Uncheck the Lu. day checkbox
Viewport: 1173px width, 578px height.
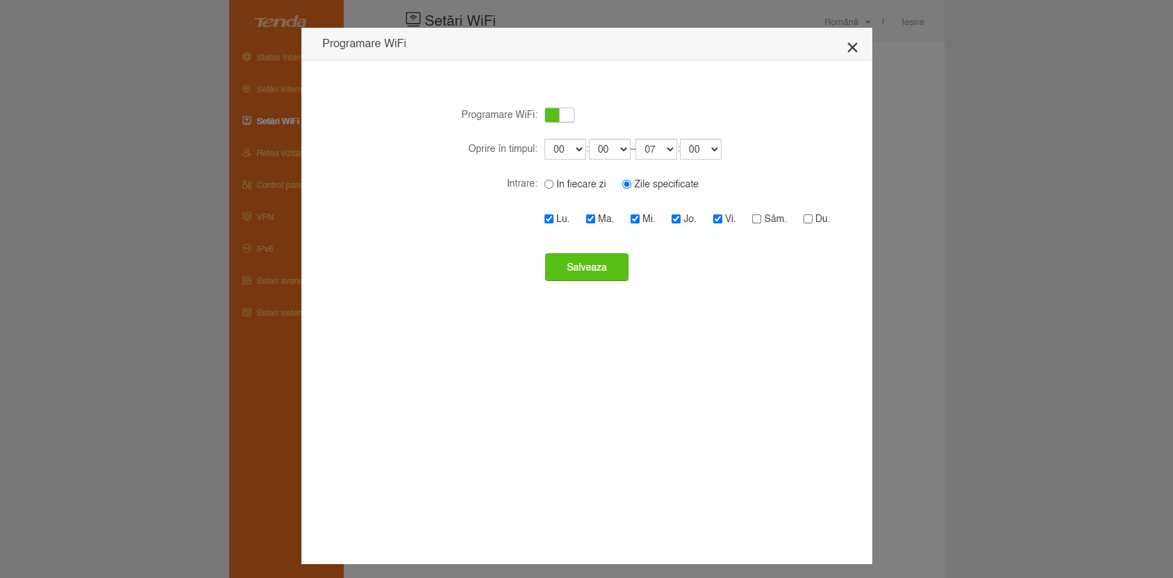pos(549,219)
